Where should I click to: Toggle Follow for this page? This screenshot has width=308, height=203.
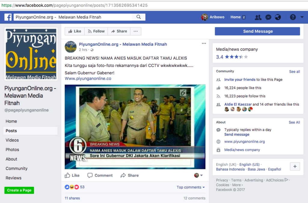point(96,31)
